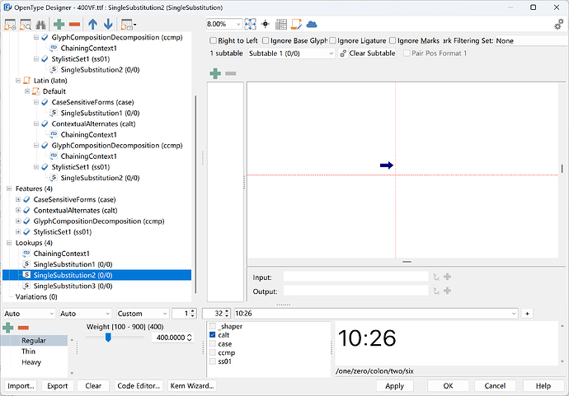
Task: Click the plus icon beside Input field
Action: pyautogui.click(x=448, y=277)
